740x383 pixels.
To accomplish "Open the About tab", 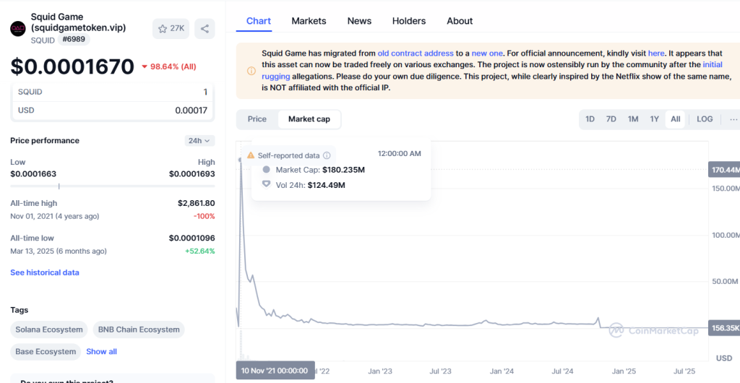I will (460, 21).
